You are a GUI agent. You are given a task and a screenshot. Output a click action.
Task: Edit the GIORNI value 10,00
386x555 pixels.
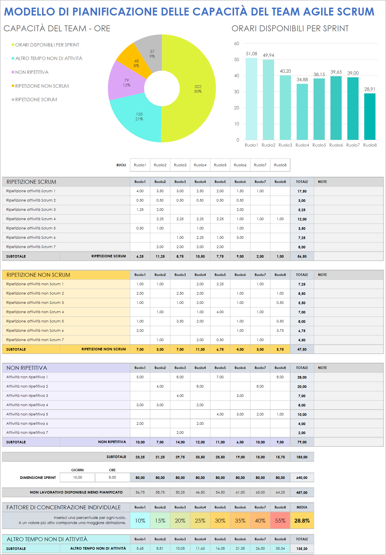(x=78, y=477)
